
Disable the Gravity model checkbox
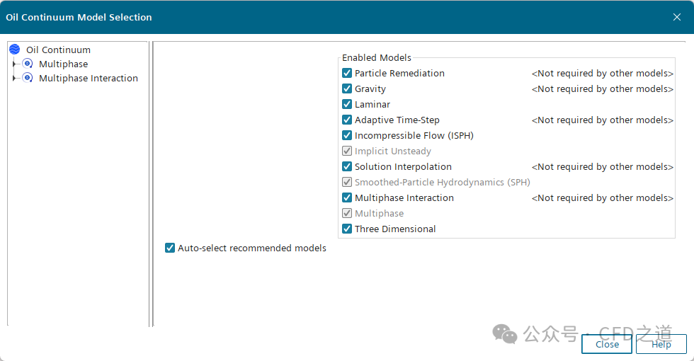[347, 88]
